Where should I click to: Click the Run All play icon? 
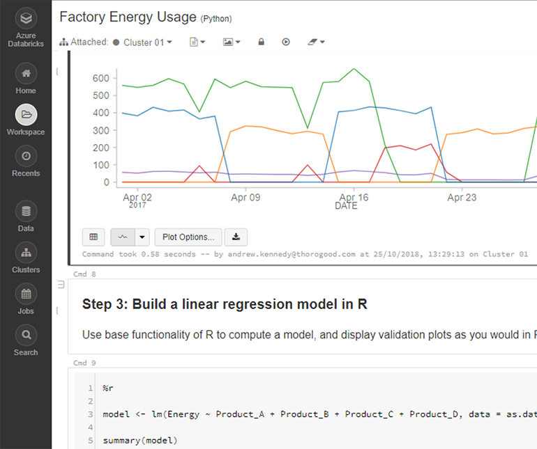(x=286, y=42)
